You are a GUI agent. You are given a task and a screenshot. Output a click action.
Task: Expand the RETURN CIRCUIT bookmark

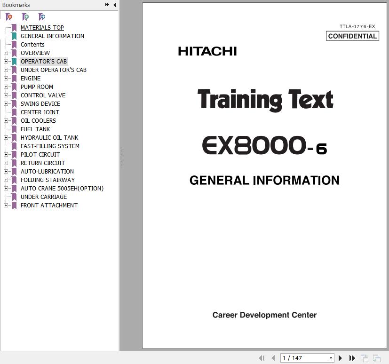(6, 163)
